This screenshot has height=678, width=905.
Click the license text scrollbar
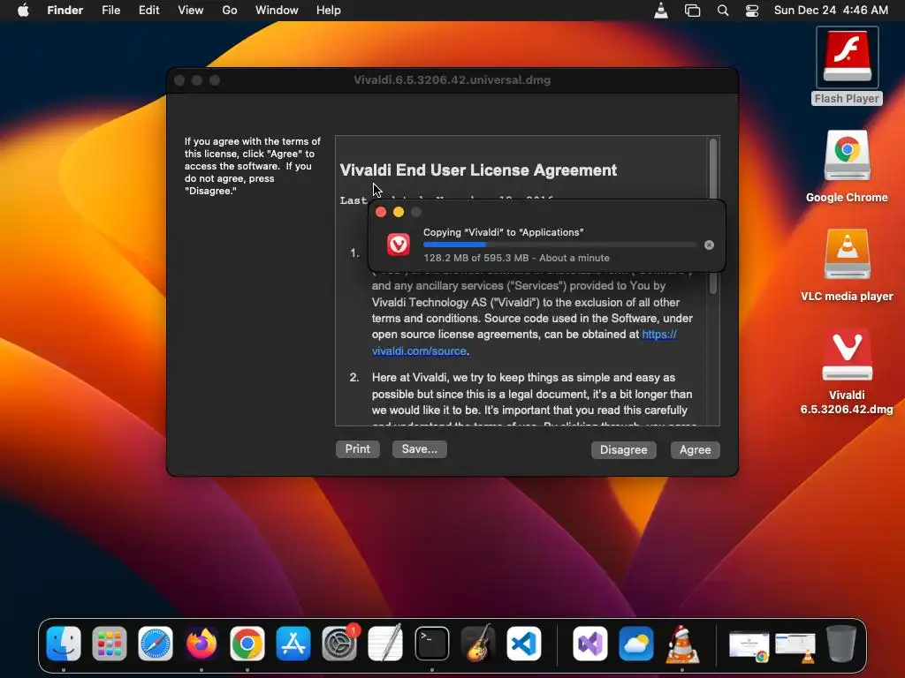pos(713,216)
